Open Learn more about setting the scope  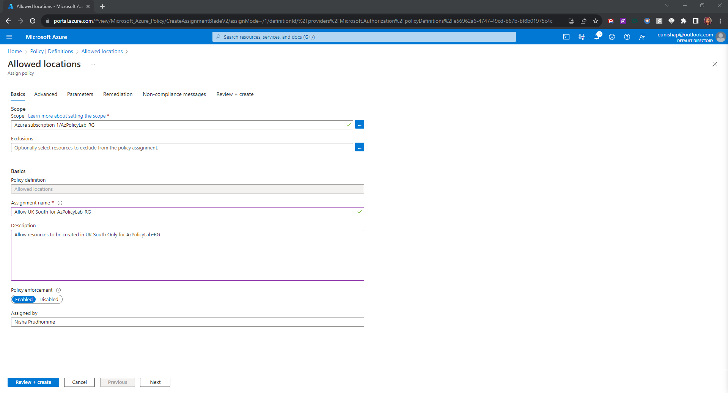[x=67, y=116]
